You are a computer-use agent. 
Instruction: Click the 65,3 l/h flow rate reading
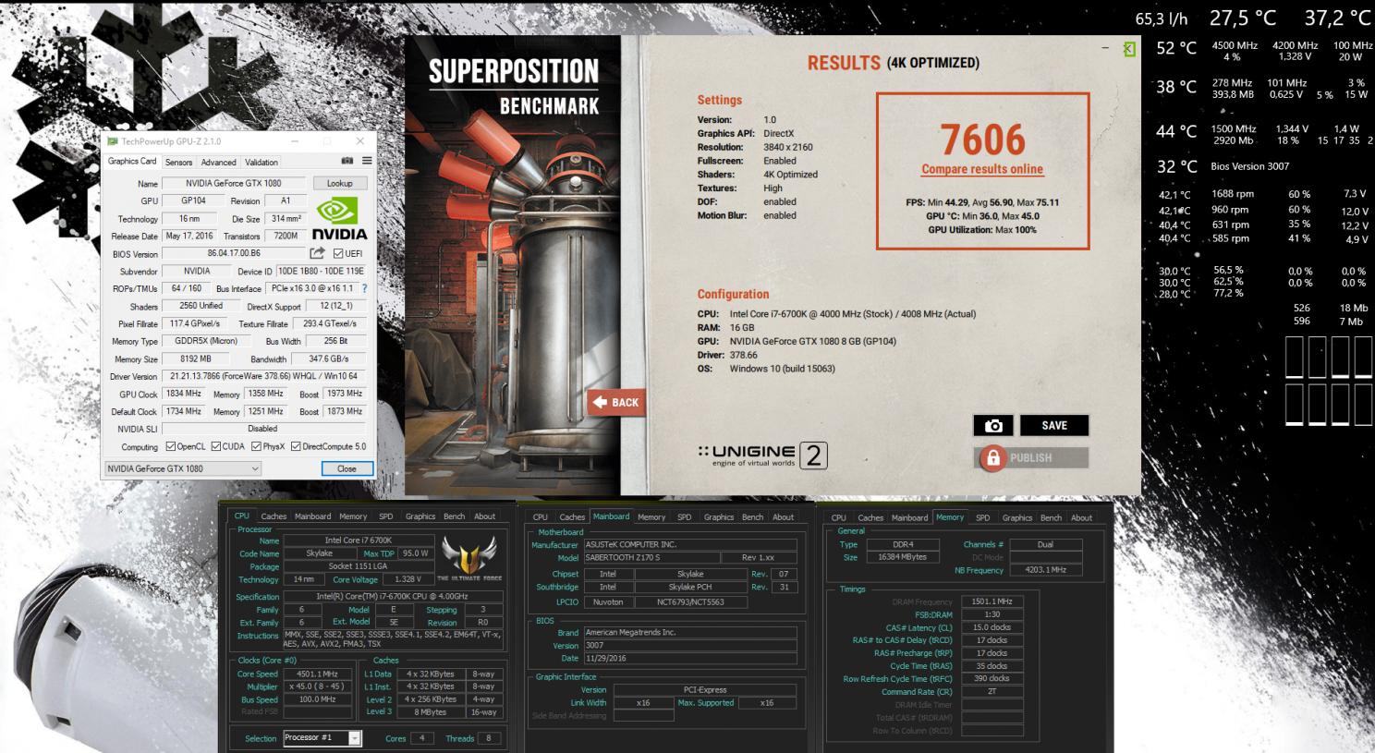1162,18
